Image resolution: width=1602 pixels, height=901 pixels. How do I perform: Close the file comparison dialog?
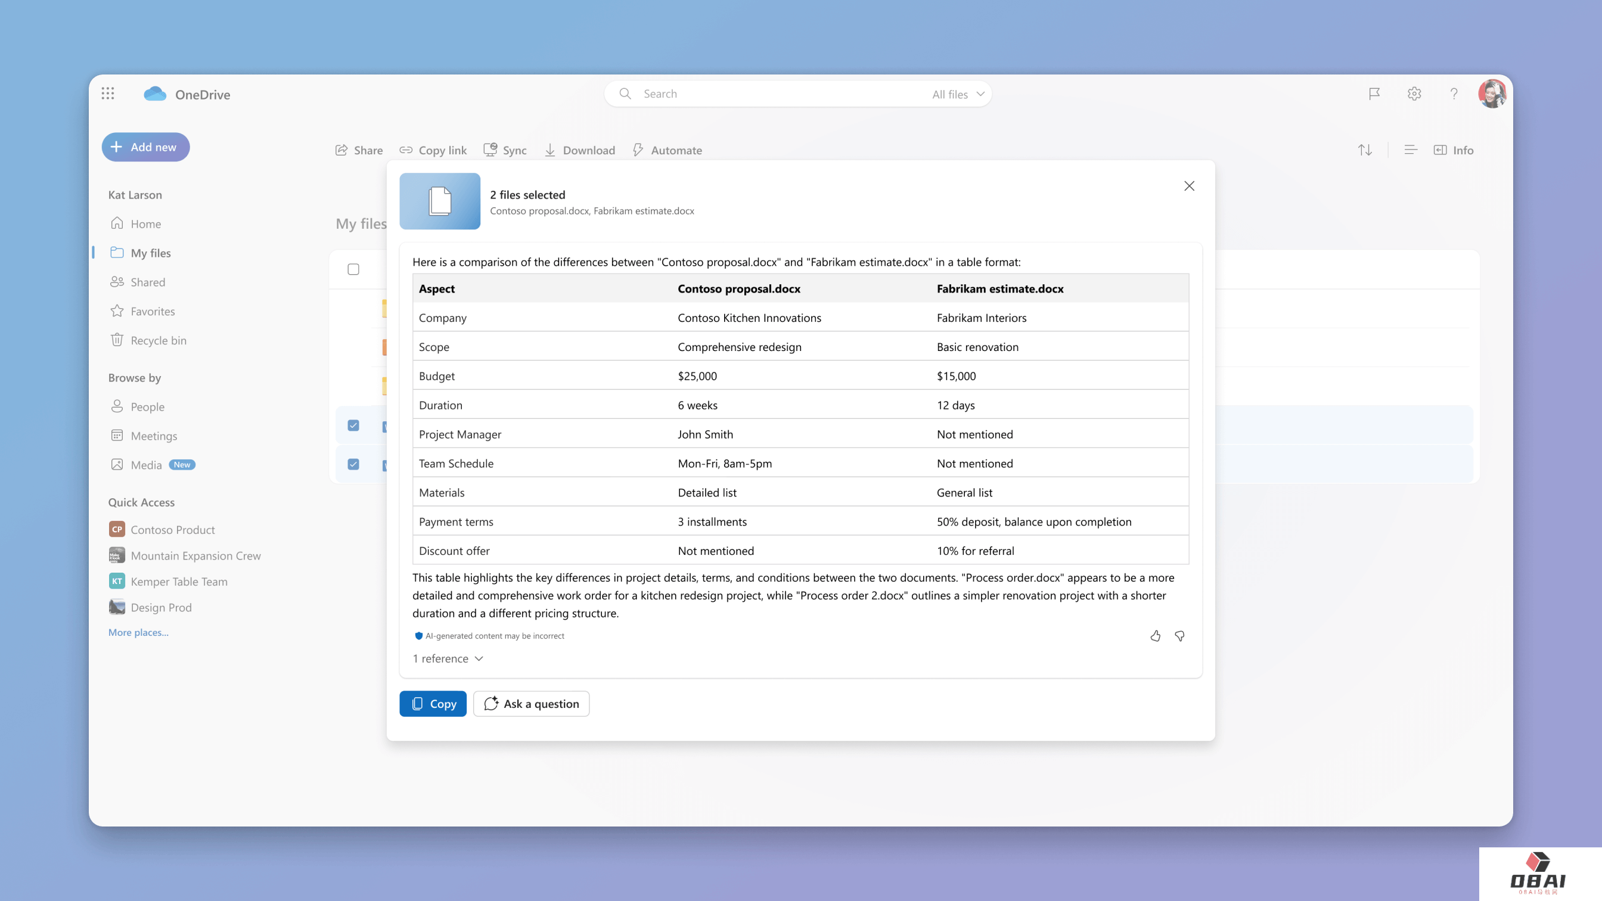coord(1189,186)
